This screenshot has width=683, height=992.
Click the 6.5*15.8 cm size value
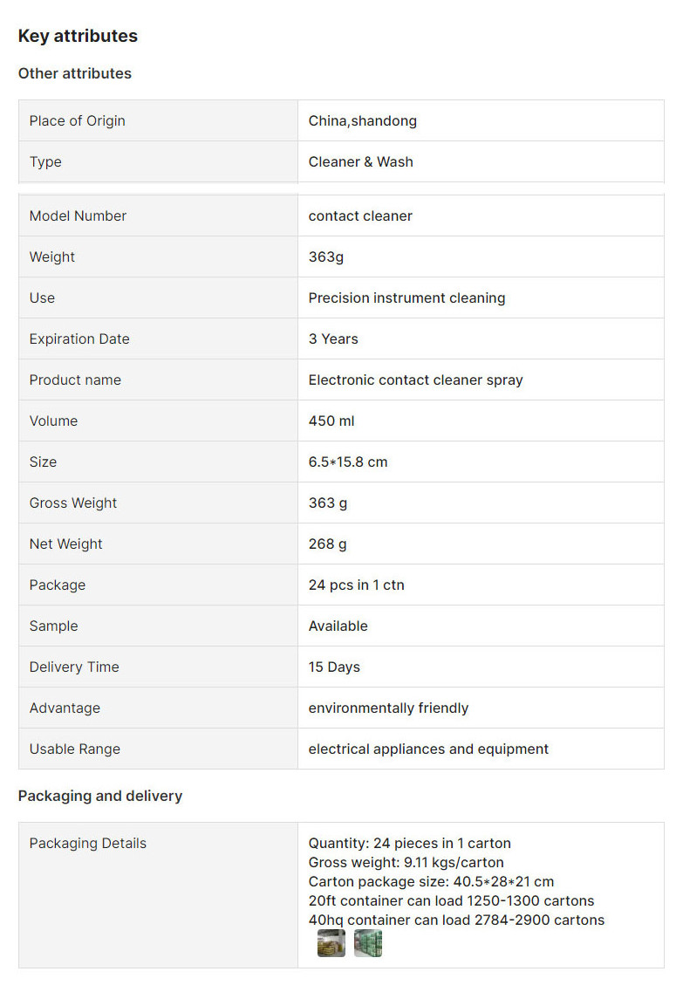(x=348, y=462)
